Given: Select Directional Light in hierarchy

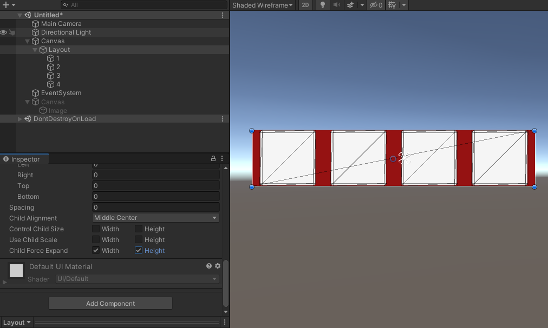Looking at the screenshot, I should tap(66, 32).
